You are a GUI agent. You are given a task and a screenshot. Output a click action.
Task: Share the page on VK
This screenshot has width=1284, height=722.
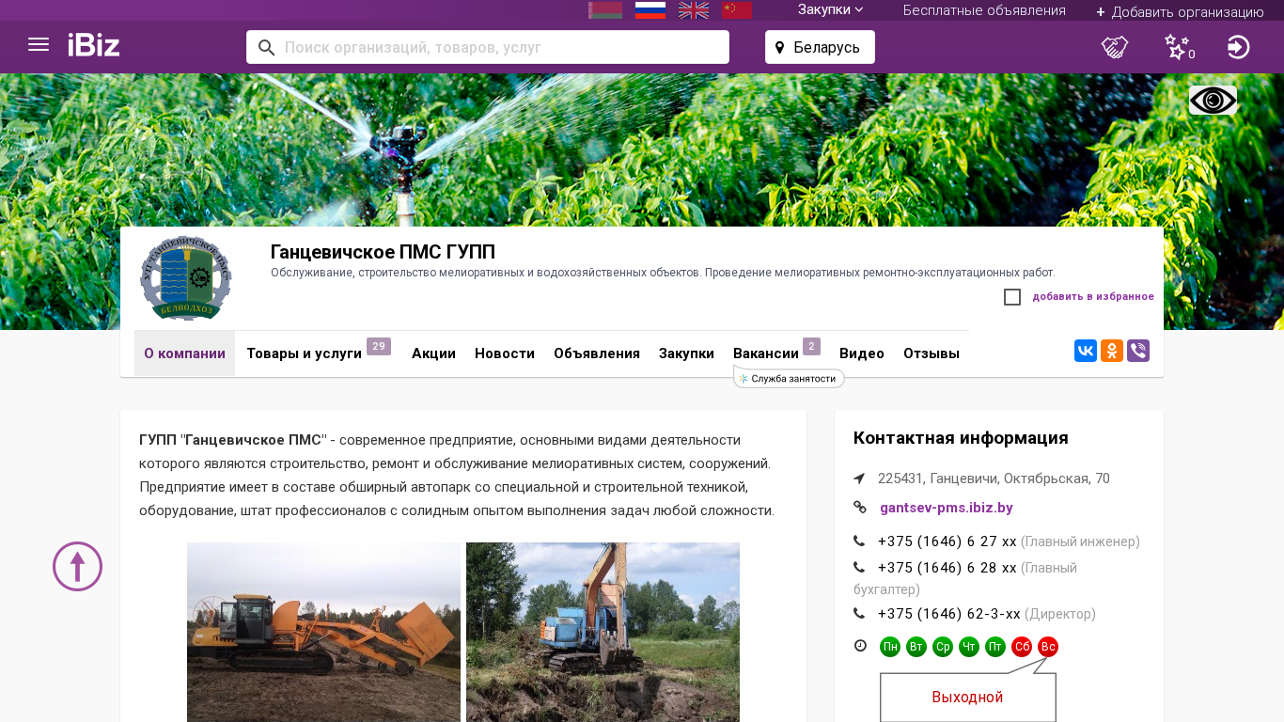coord(1086,351)
